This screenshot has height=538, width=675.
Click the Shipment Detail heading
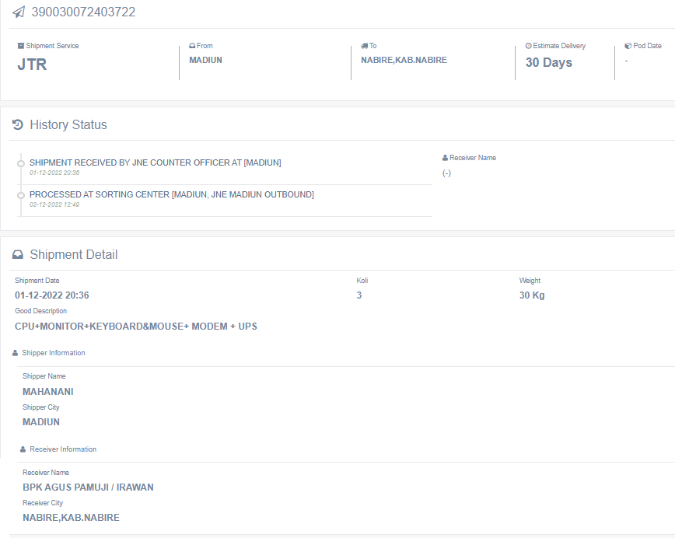[74, 255]
